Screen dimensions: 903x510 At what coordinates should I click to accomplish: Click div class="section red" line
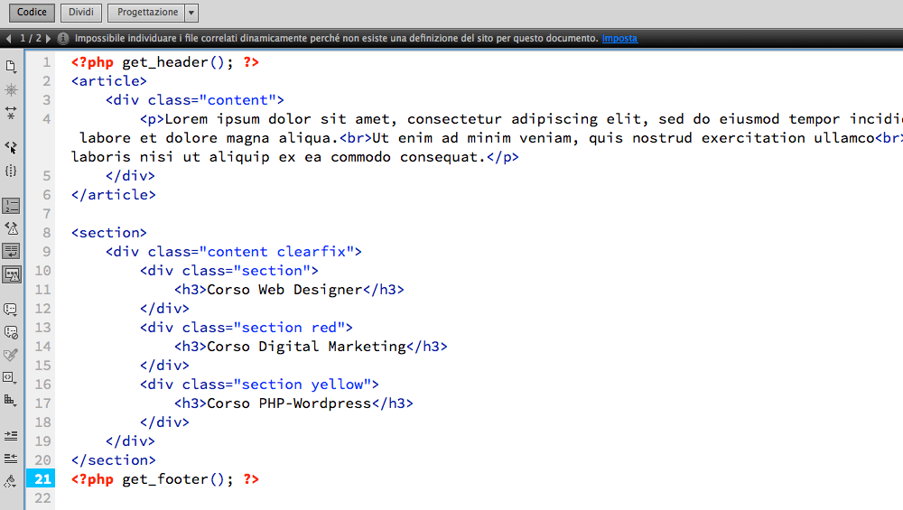(247, 328)
